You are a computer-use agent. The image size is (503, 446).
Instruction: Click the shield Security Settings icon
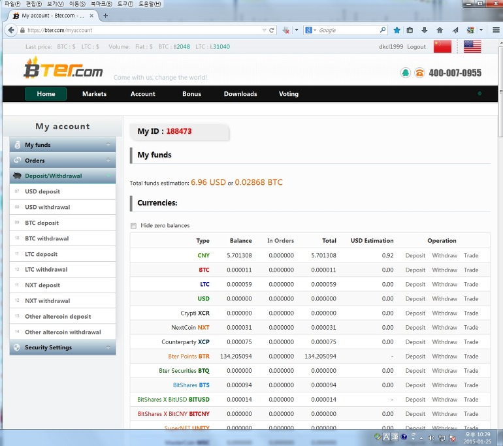pyautogui.click(x=17, y=347)
